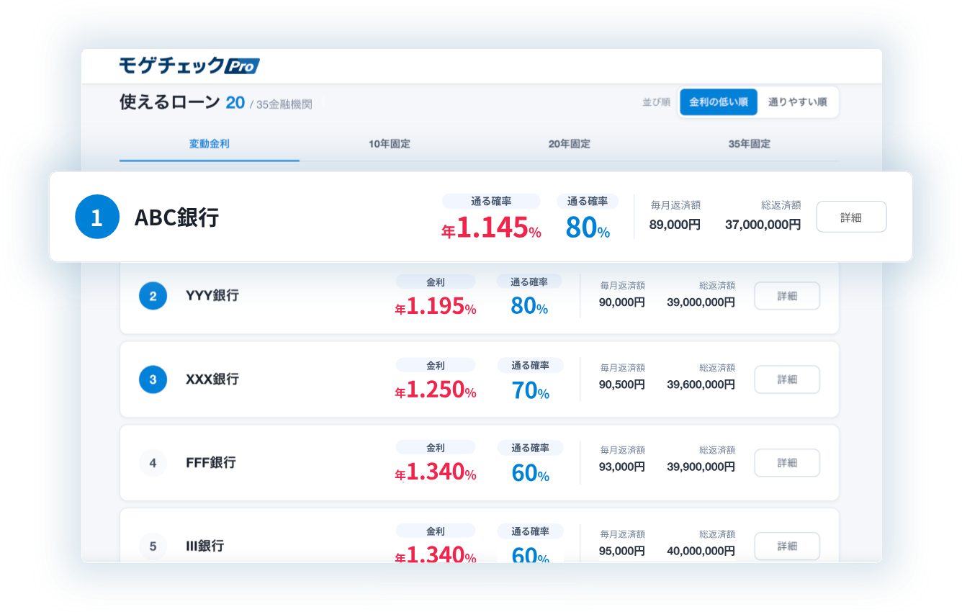Click the 89,000円 monthly payment

tap(675, 225)
